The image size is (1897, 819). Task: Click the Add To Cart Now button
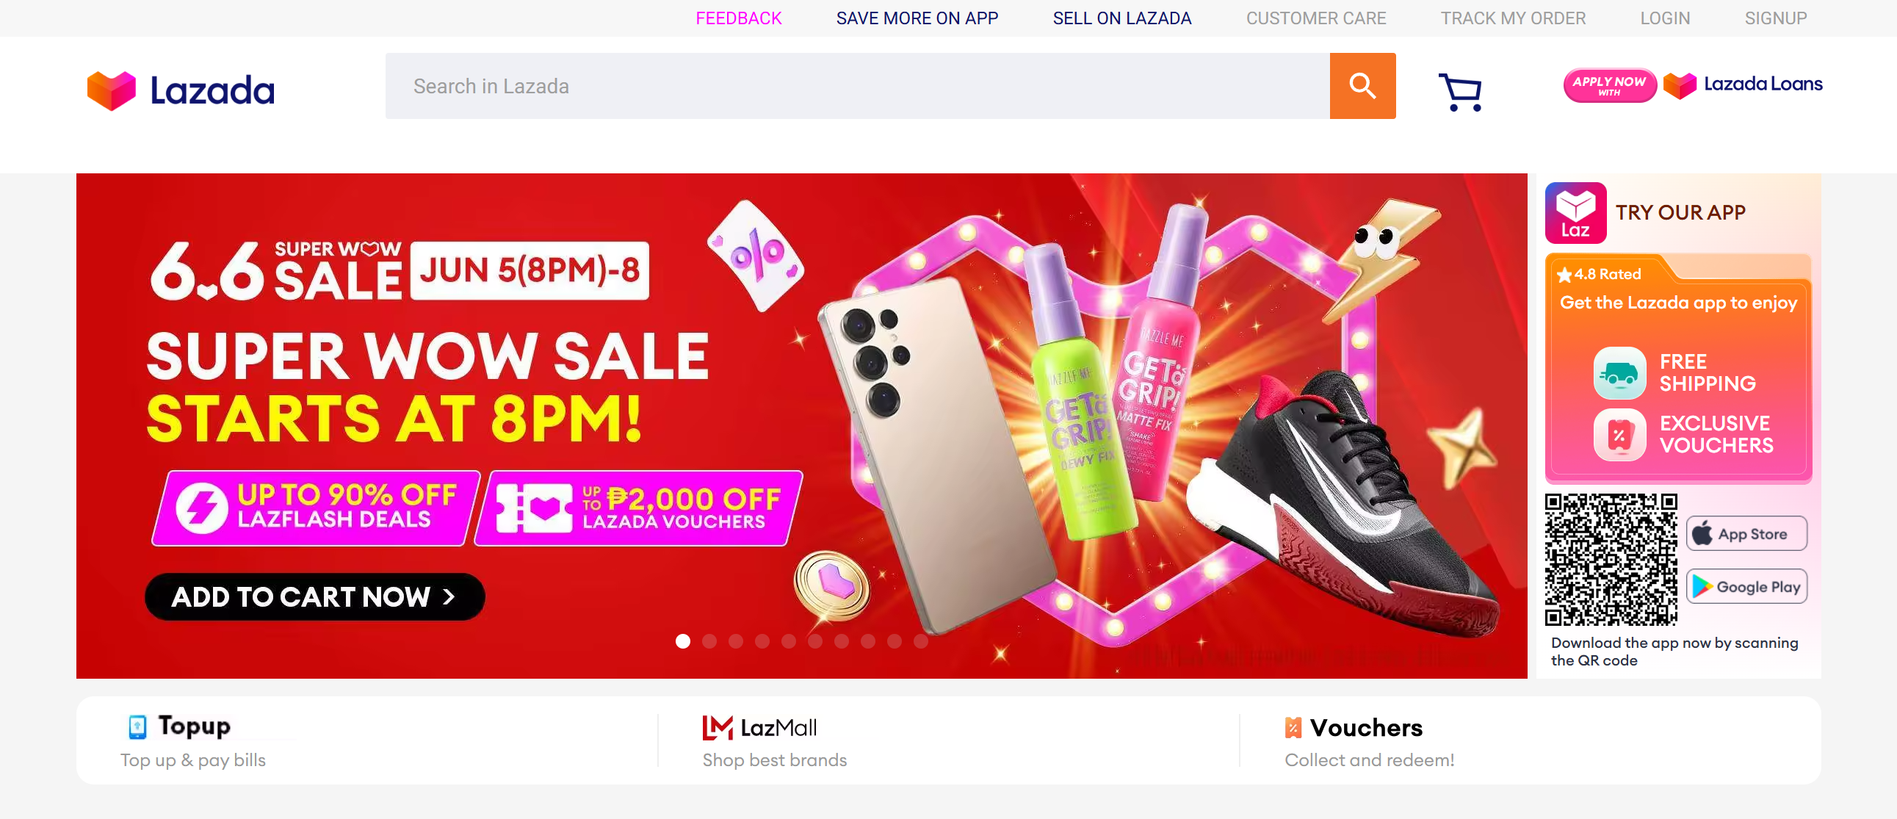pos(314,596)
